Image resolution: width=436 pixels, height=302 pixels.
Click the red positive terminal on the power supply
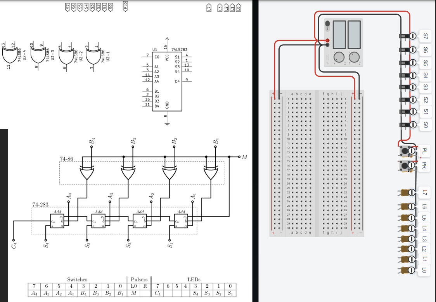pyautogui.click(x=328, y=40)
